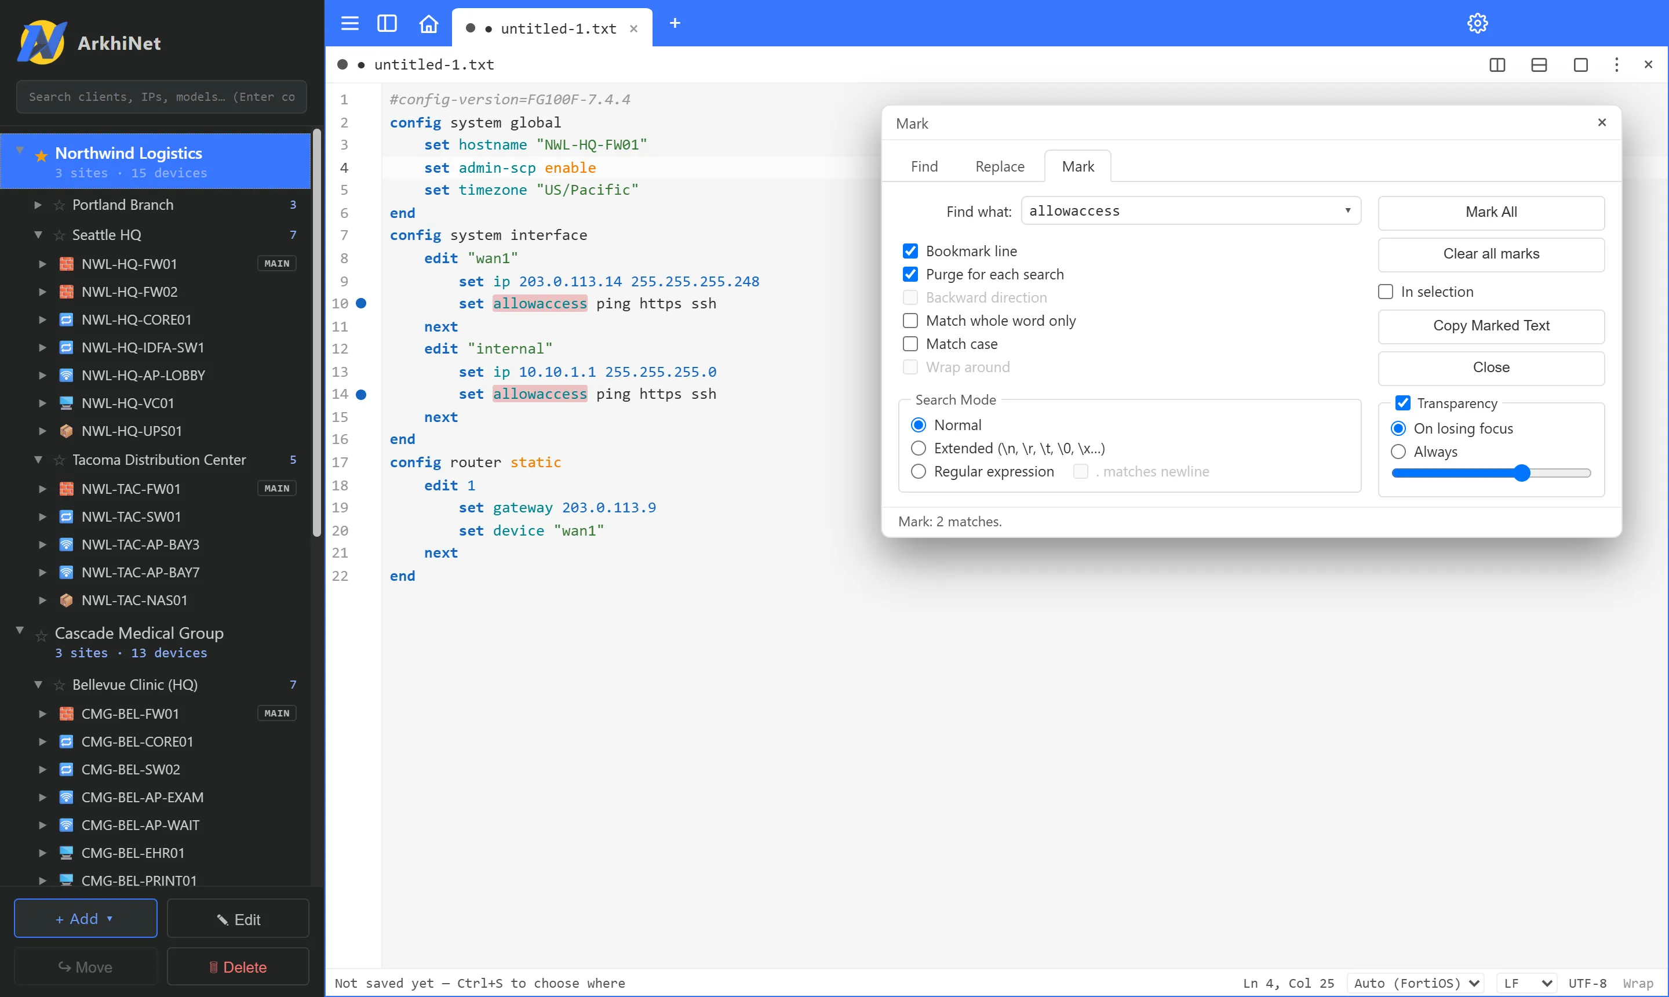Select Extended search mode
The height and width of the screenshot is (997, 1669).
click(918, 448)
